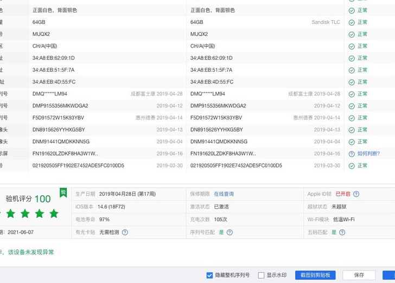Select the right DN8915626YYHXG5BY camera serial
Screen dimensions: 395x283
[216, 130]
